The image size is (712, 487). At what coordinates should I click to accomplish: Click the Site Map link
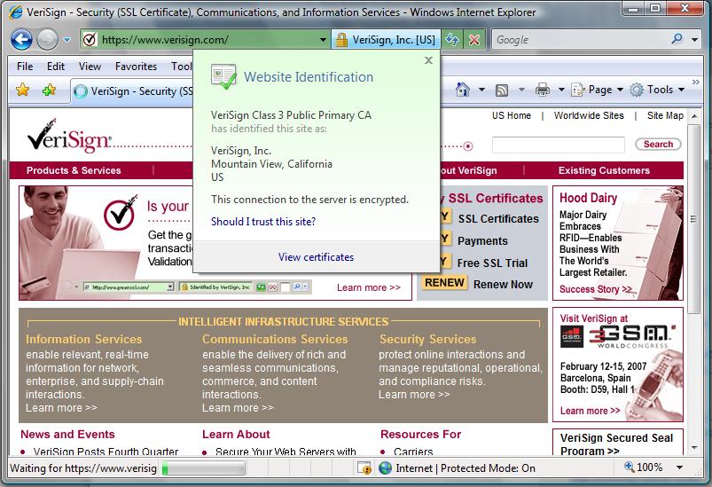click(665, 115)
